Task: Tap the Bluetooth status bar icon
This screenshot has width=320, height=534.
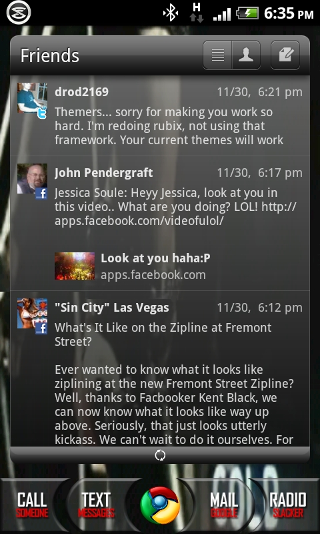Action: coord(171,13)
